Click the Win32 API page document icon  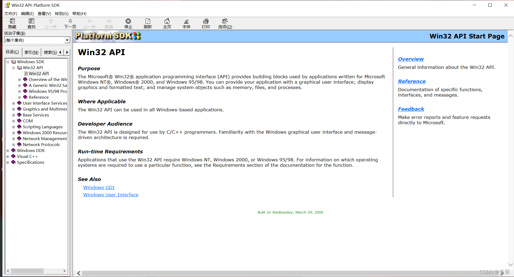26,73
